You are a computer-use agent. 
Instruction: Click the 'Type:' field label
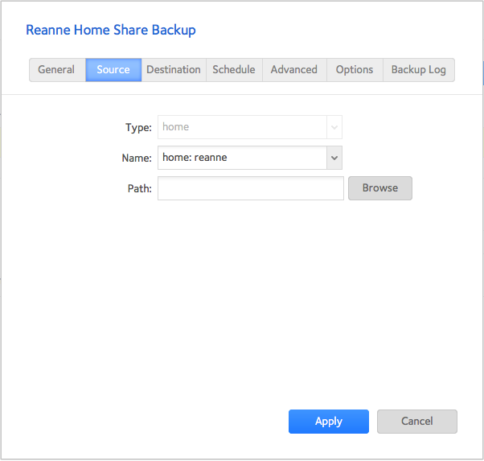tap(138, 128)
